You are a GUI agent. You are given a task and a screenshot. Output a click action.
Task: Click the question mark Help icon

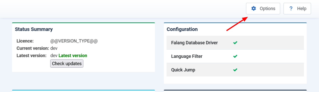pyautogui.click(x=291, y=9)
